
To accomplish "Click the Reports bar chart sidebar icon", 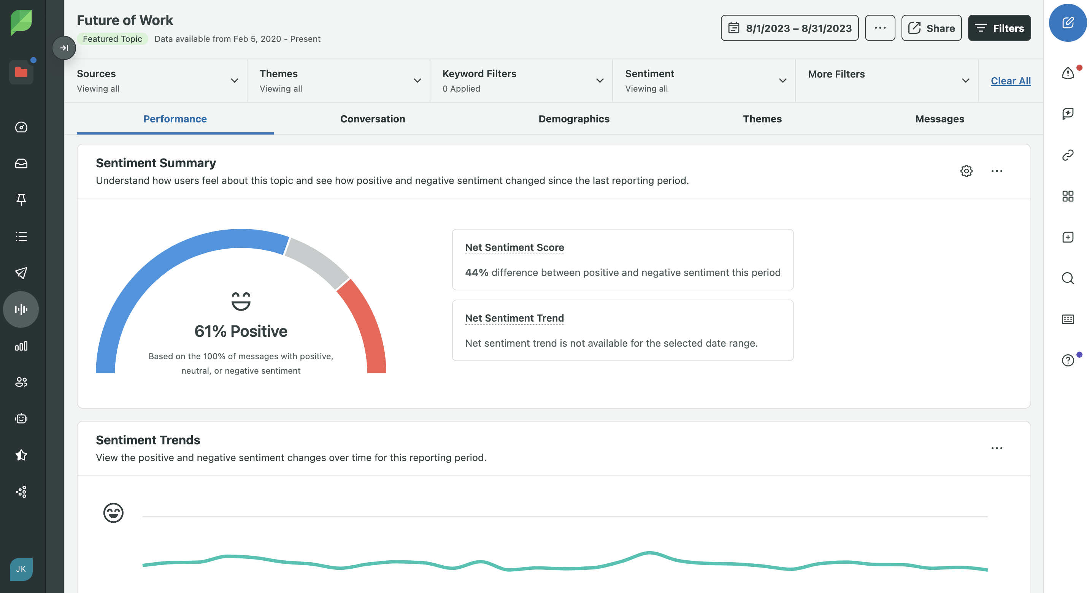I will (x=21, y=346).
